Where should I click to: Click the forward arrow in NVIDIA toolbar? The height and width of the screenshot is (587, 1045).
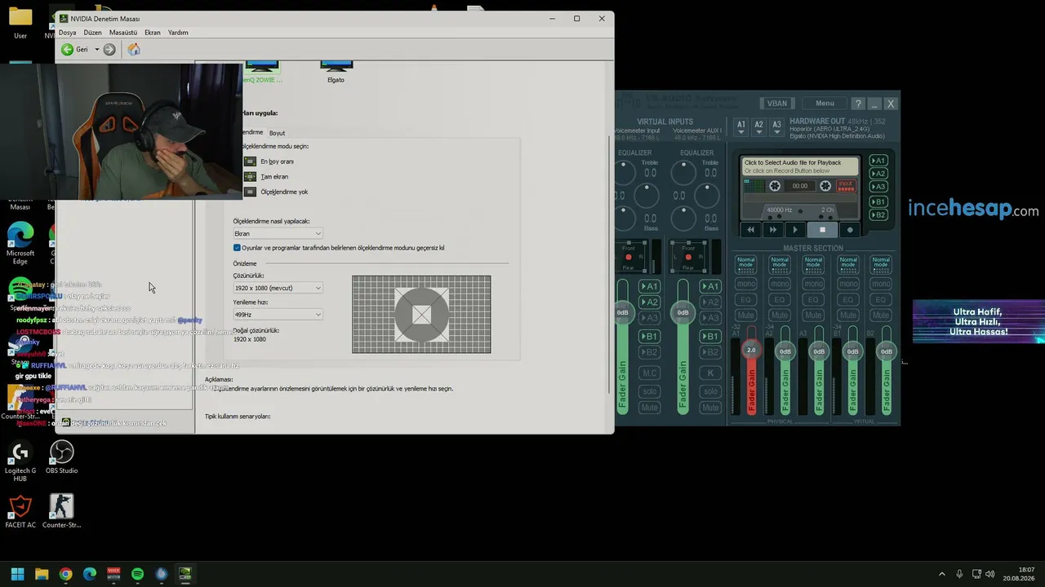pos(109,50)
